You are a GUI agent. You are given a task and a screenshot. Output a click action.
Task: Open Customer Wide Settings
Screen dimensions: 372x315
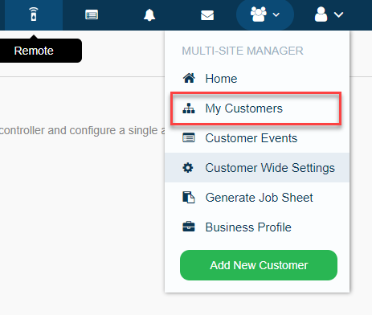[x=257, y=168]
